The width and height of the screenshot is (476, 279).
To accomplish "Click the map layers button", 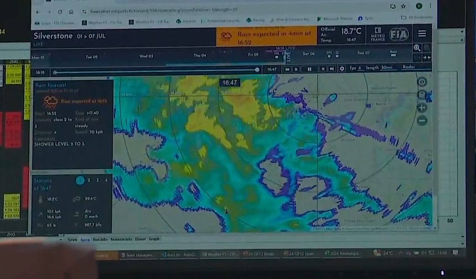I will [x=422, y=95].
